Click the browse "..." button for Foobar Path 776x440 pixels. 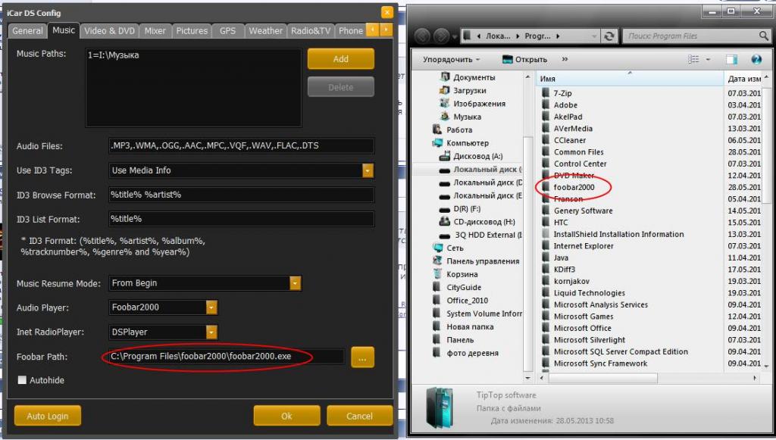(362, 357)
